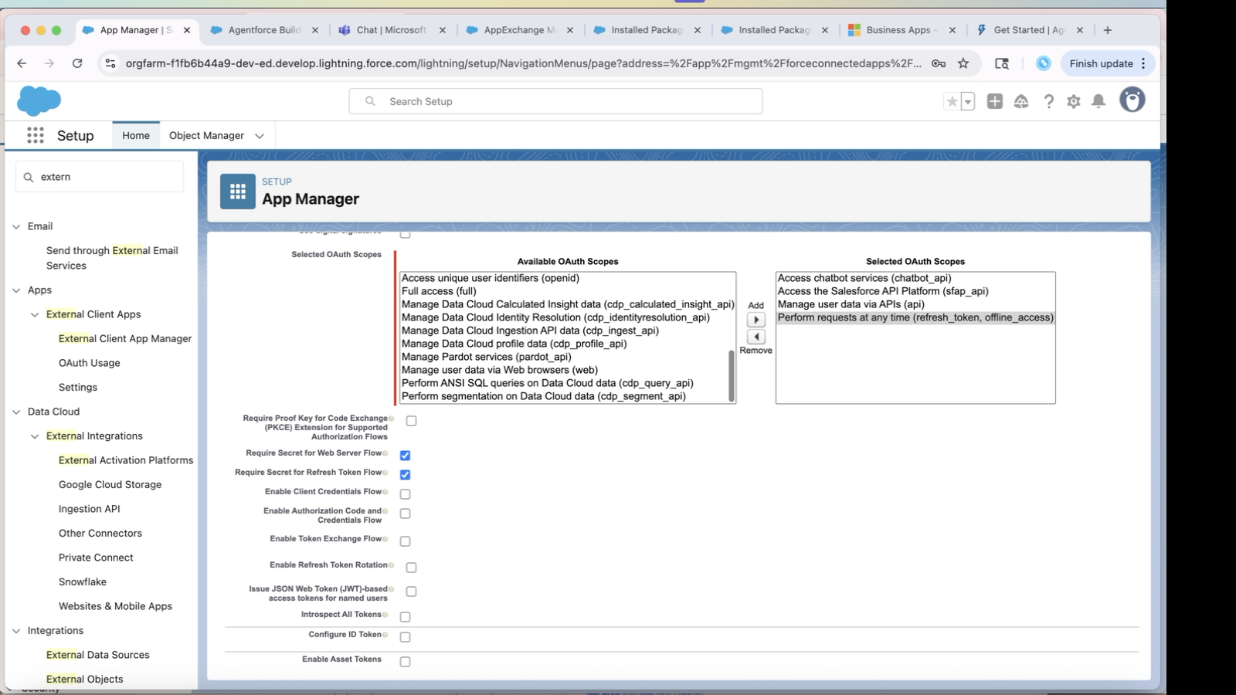Open the Trailhead guidance icon

coord(1021,101)
